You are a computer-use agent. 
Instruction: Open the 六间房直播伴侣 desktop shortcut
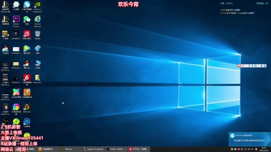click(x=27, y=80)
